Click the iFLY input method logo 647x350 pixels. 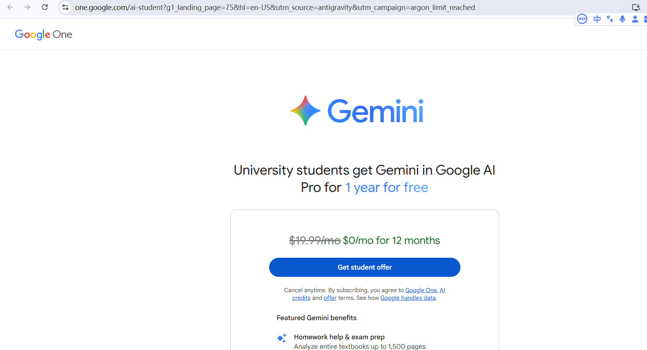coord(582,19)
